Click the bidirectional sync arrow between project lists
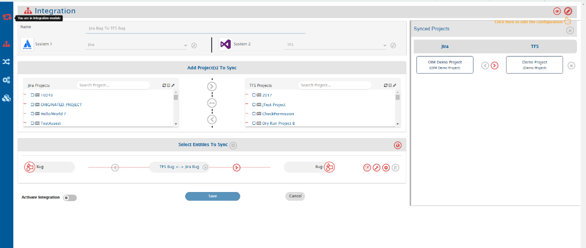586x248 pixels. (212, 102)
